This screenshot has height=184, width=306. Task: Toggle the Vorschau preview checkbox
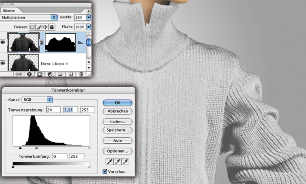click(x=105, y=171)
